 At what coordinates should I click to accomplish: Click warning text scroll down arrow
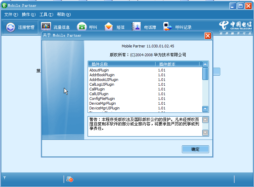[205, 133]
